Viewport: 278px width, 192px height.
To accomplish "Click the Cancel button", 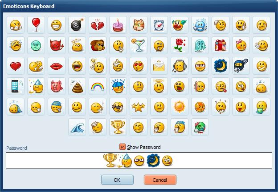I will tap(160, 180).
